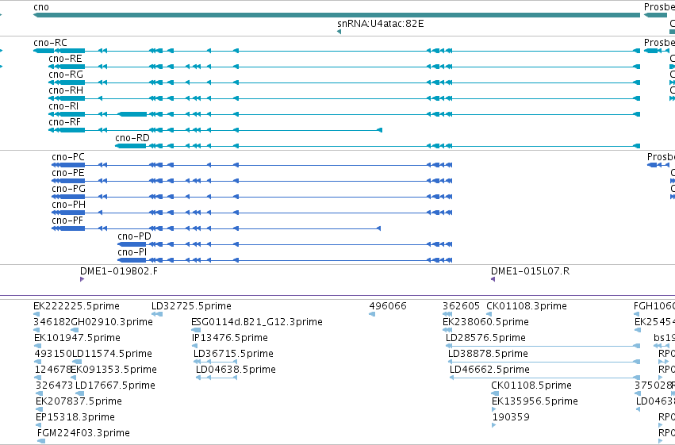Click EST IP13476.5prime

coord(230,338)
